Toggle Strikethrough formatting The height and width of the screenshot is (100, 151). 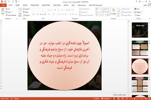pos(43,14)
